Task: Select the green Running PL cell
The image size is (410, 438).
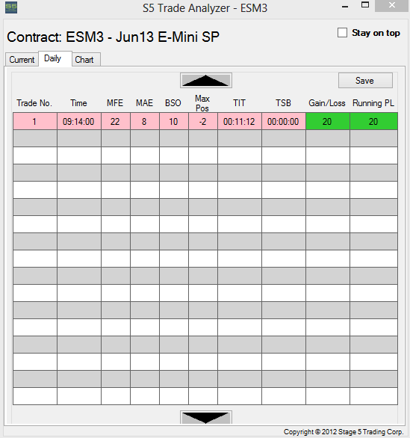Action: pyautogui.click(x=373, y=121)
